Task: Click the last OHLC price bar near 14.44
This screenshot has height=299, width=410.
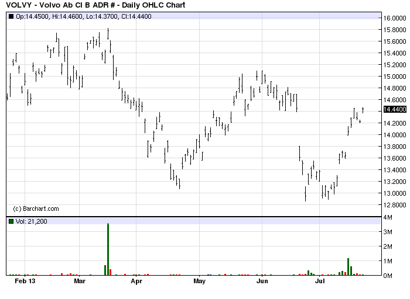Action: (363, 110)
